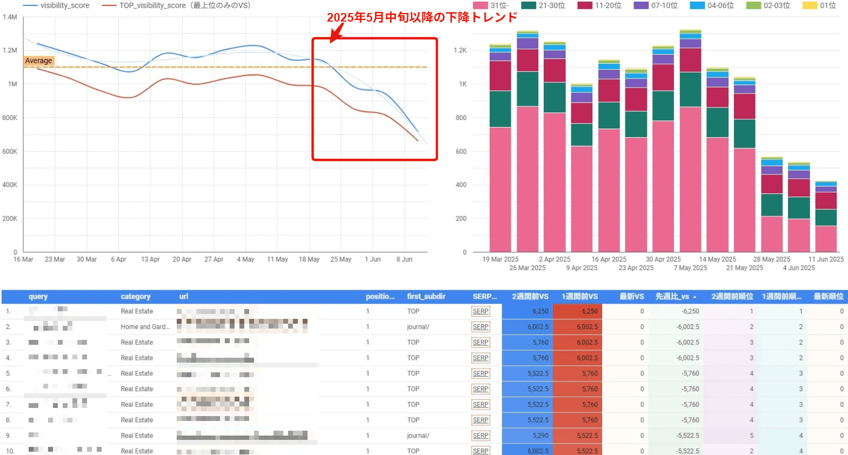Click the 2週間前VS column header

(x=530, y=297)
